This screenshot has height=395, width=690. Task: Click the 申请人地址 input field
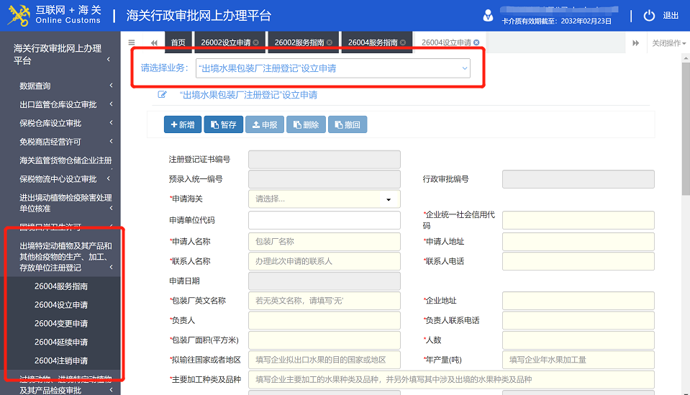[578, 242]
